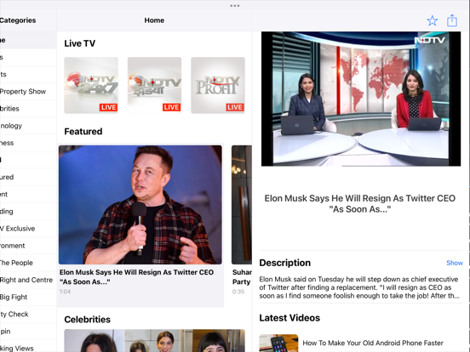The height and width of the screenshot is (352, 470).
Task: Select the 'brities' category row
Action: click(x=28, y=109)
